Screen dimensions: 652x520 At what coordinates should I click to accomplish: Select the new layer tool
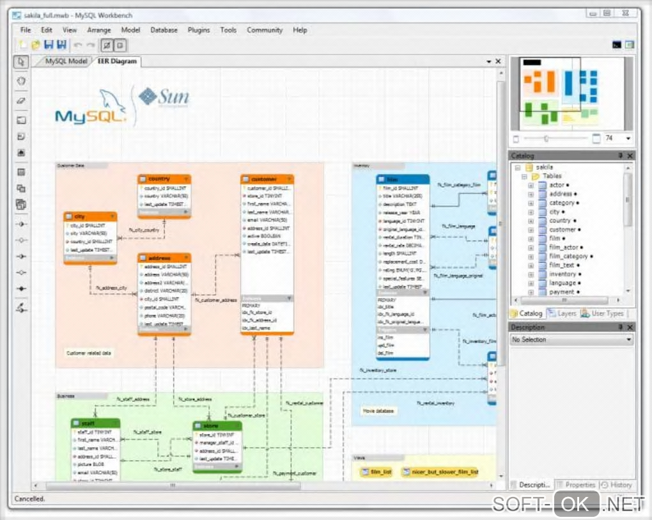tap(21, 120)
